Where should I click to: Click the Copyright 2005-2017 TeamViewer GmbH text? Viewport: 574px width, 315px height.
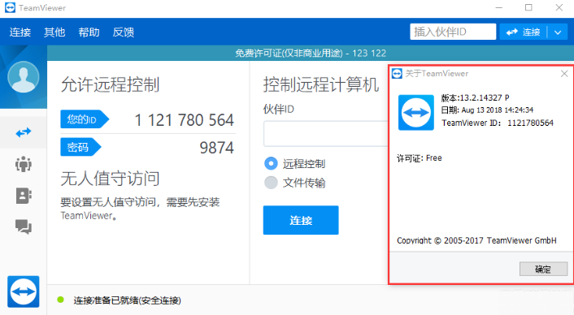pos(476,240)
